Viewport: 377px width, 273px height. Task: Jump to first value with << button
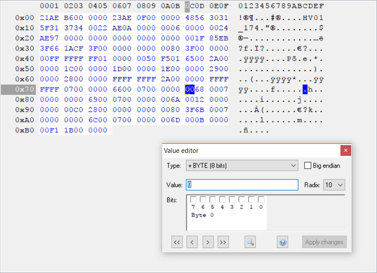coord(177,242)
